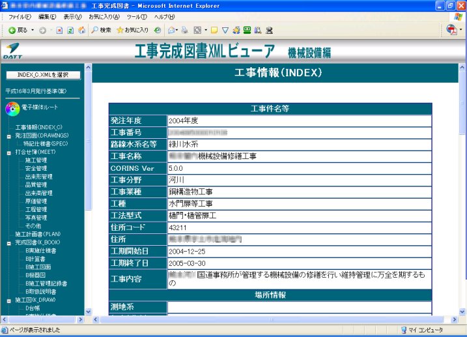
Task: Open the 検索 search panel
Action: pyautogui.click(x=101, y=30)
